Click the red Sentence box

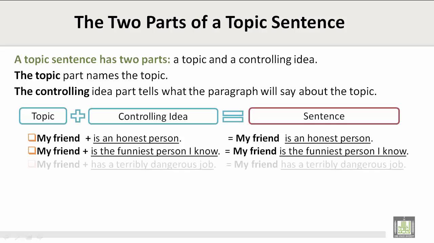pyautogui.click(x=324, y=116)
